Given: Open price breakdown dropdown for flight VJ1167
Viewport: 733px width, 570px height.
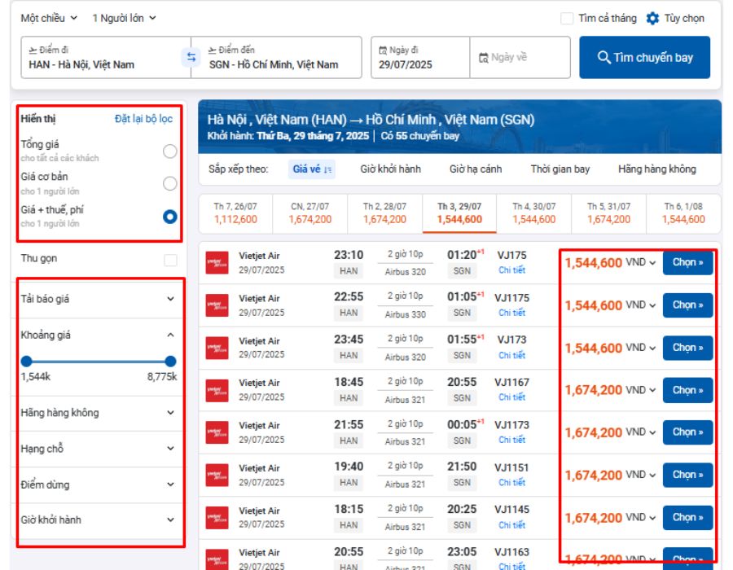Looking at the screenshot, I should (652, 390).
